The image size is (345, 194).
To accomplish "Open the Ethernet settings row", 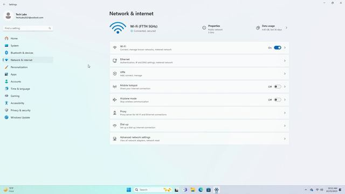I will pos(199,61).
